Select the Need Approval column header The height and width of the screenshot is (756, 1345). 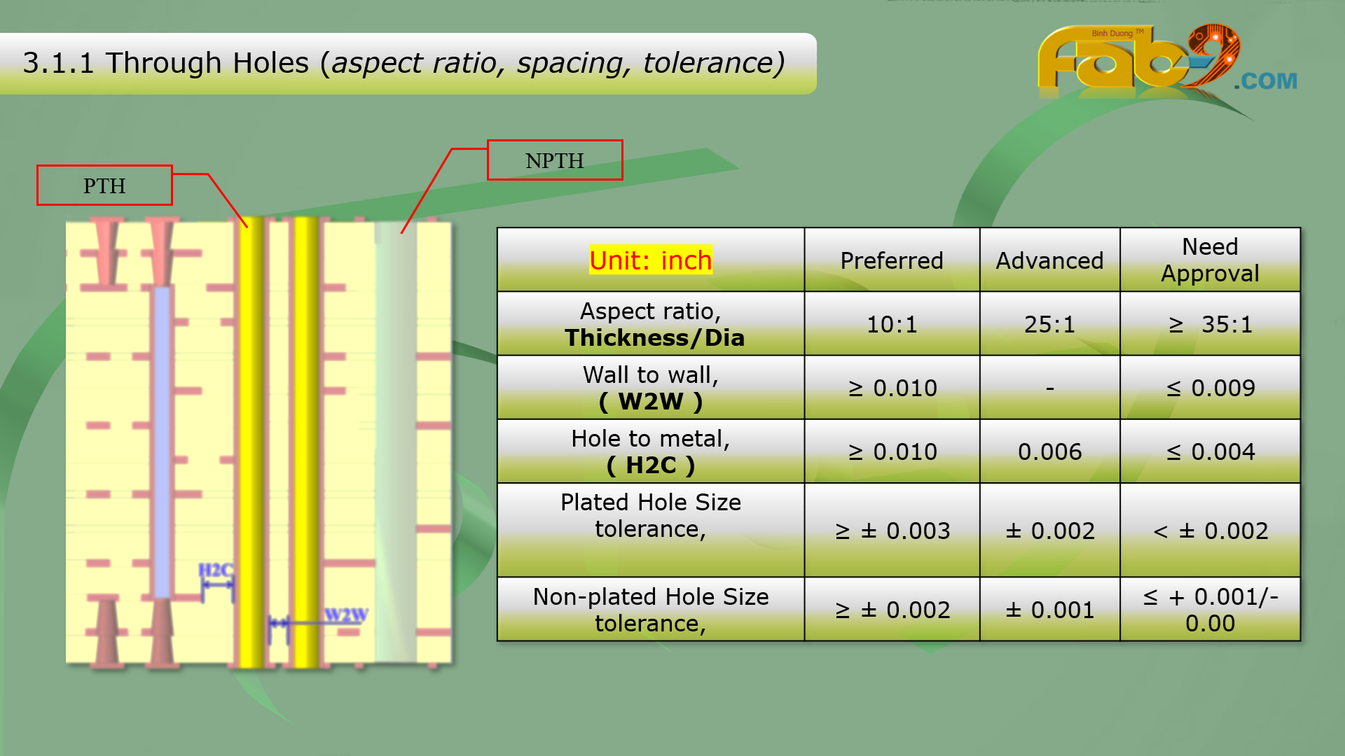tap(1210, 260)
